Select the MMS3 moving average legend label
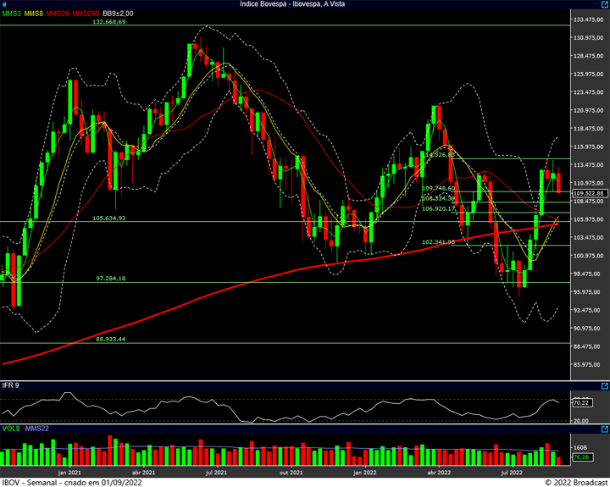610x487 pixels. pyautogui.click(x=12, y=14)
